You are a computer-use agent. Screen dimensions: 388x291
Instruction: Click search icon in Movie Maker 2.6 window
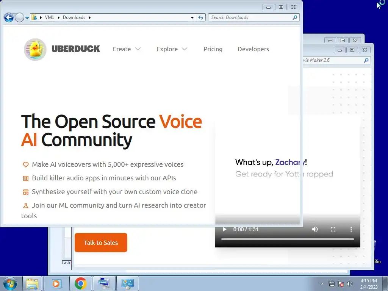tap(366, 60)
